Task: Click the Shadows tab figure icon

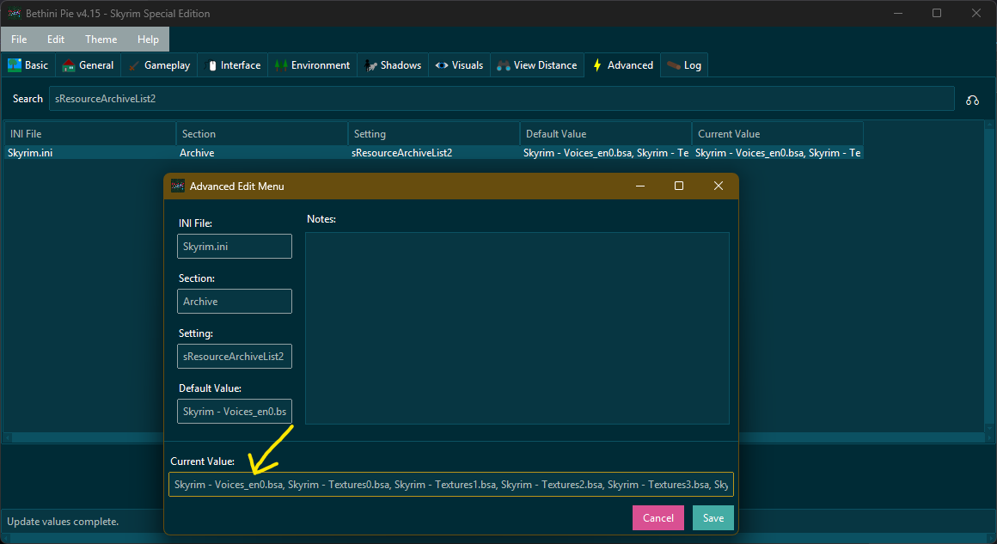Action: (x=370, y=65)
